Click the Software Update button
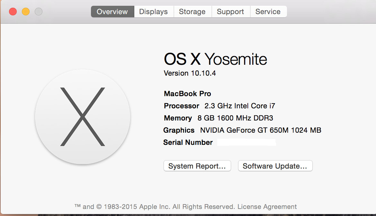 275,166
